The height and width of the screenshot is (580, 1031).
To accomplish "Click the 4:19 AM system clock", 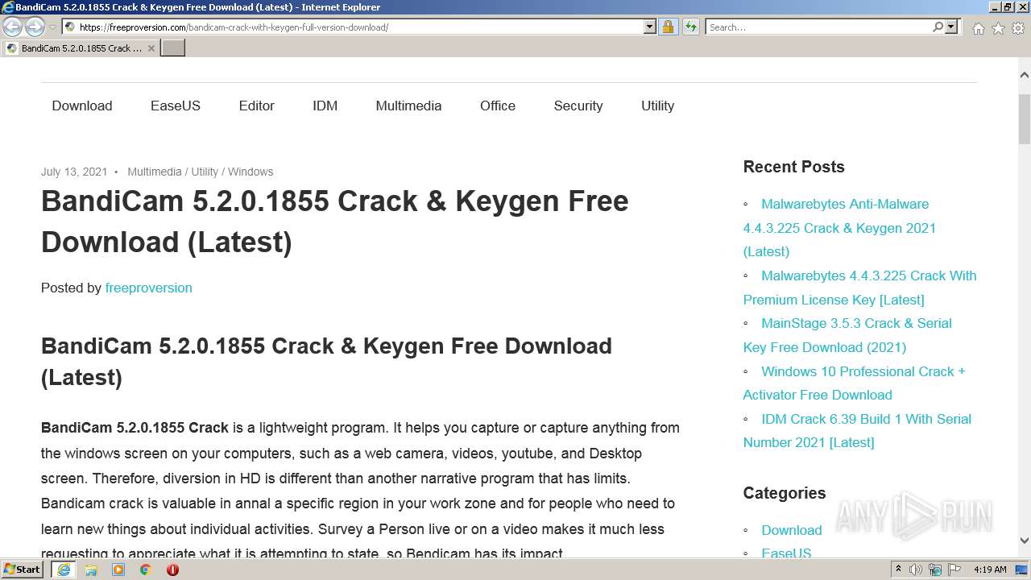I will (990, 570).
